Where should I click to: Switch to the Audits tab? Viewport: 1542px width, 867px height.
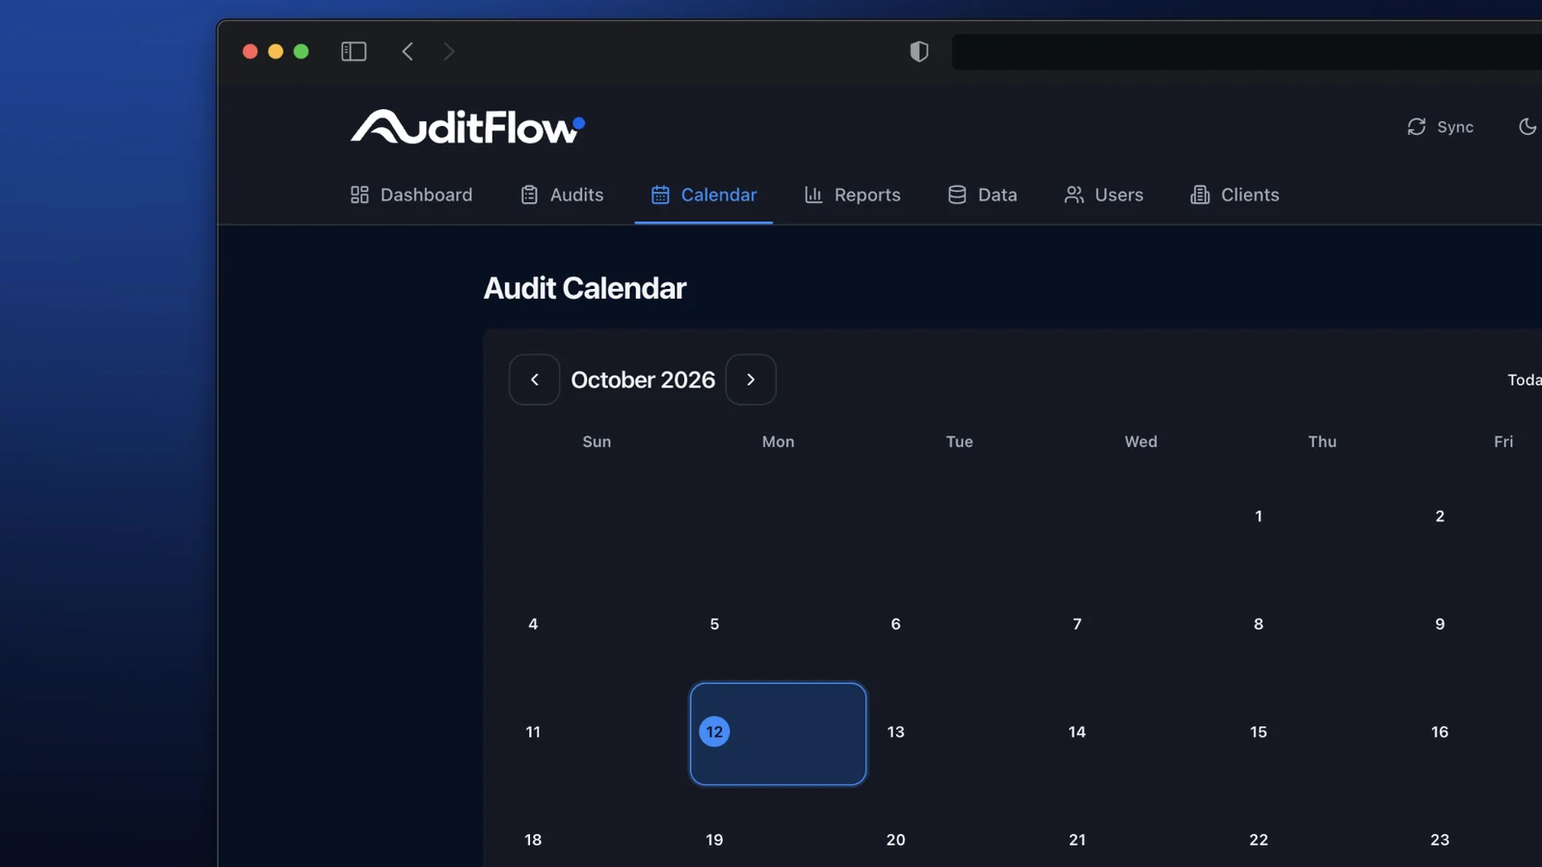pyautogui.click(x=562, y=195)
